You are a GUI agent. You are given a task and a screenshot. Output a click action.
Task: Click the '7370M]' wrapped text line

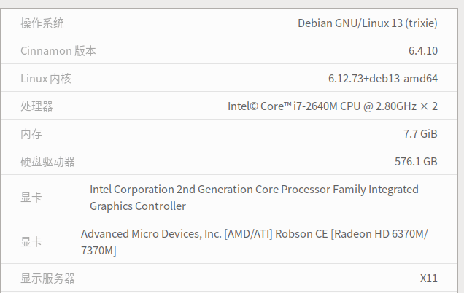tap(98, 251)
